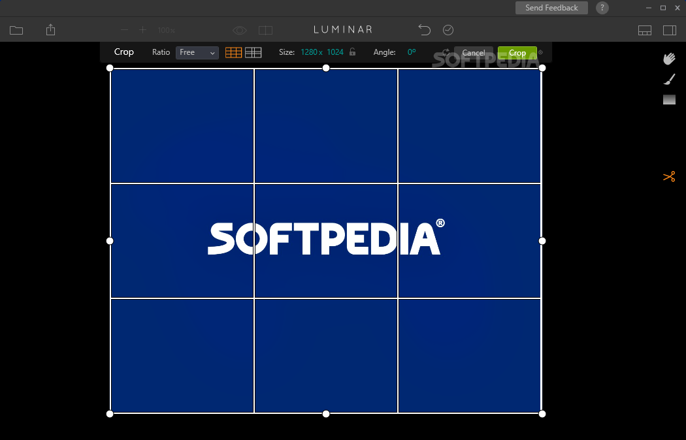Click the rotate icon left of Cancel
The height and width of the screenshot is (440, 686).
pyautogui.click(x=446, y=52)
